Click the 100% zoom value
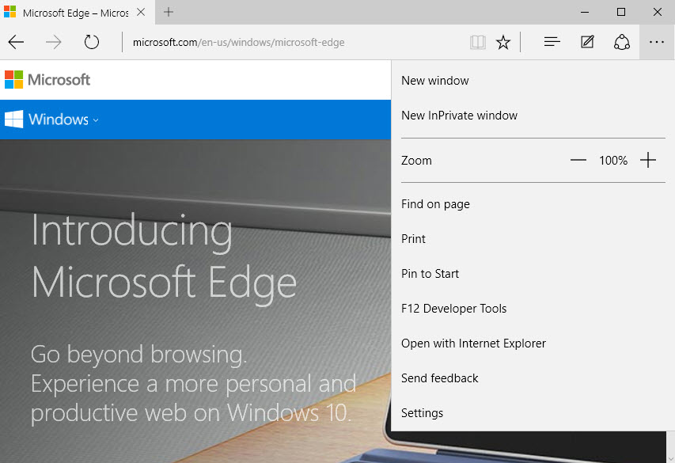This screenshot has width=675, height=463. 613,161
